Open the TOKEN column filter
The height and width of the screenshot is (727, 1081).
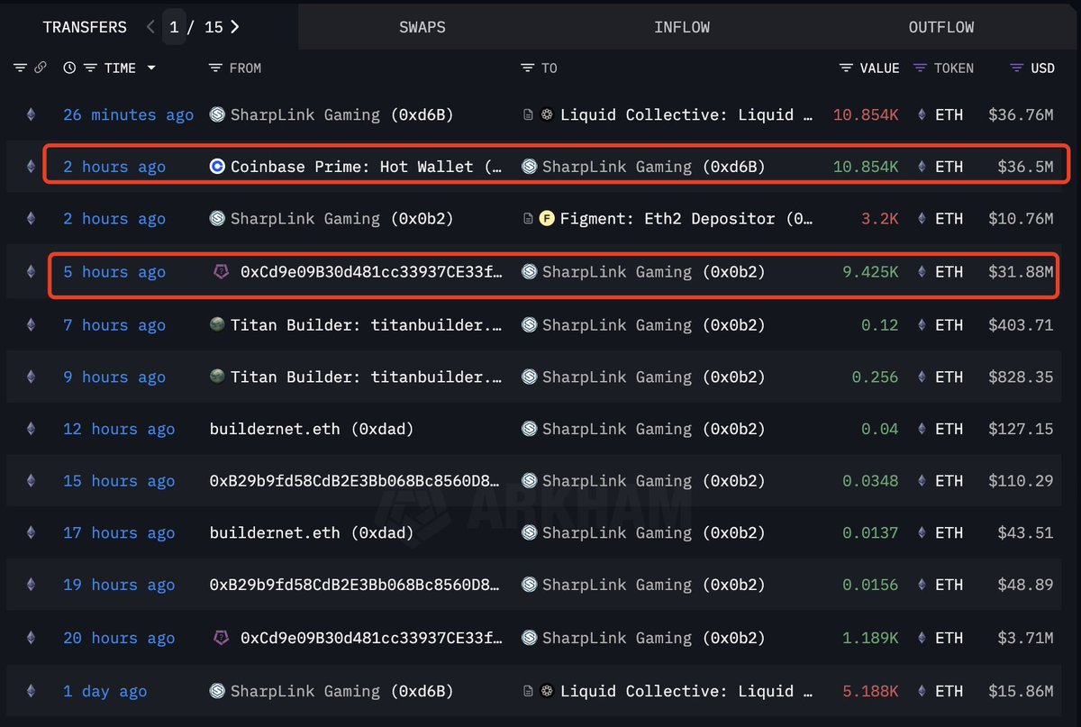point(920,68)
